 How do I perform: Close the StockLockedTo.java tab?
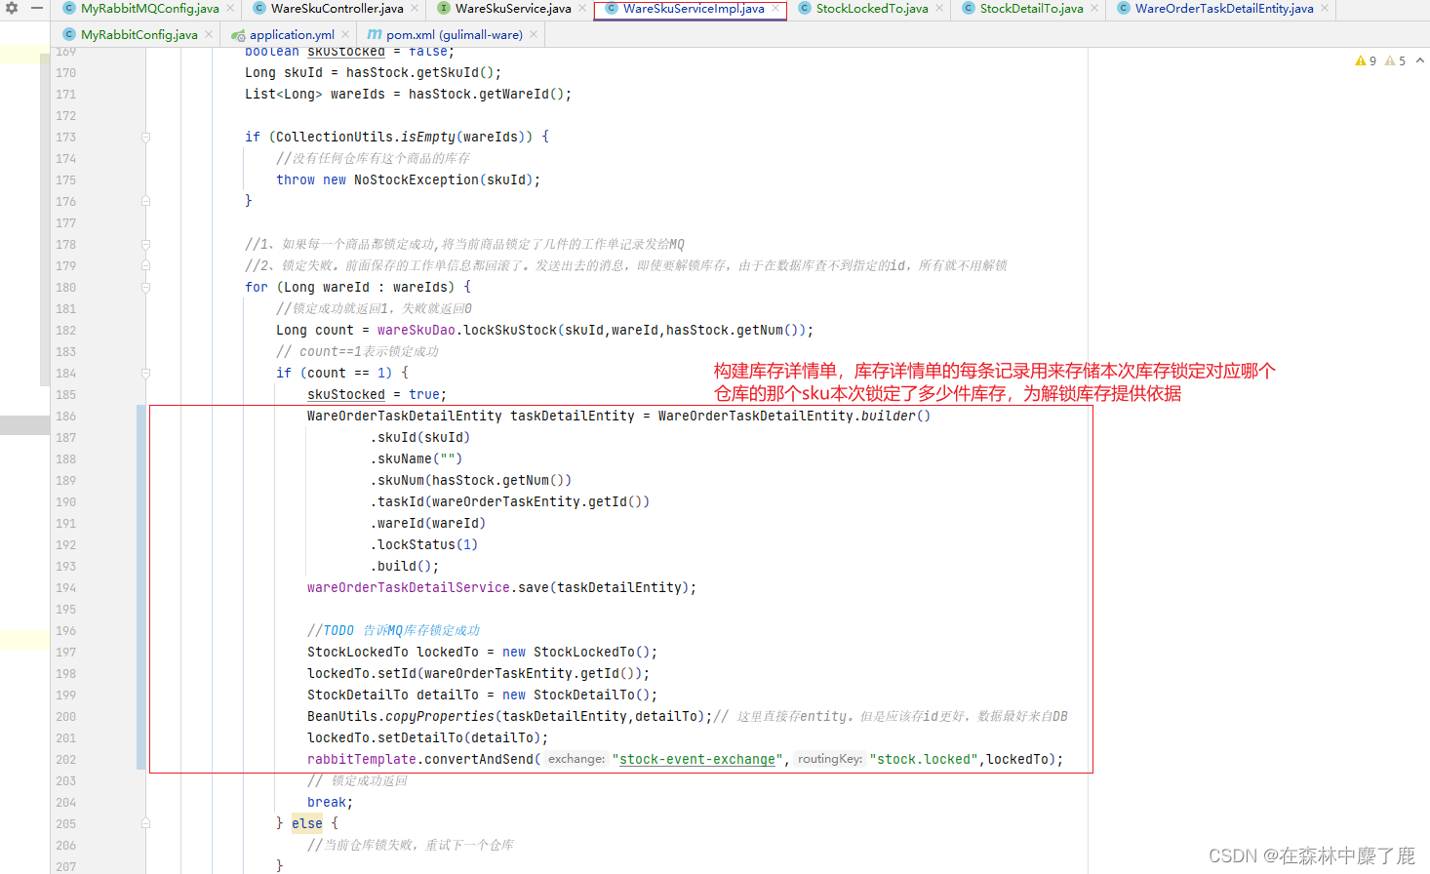(939, 9)
